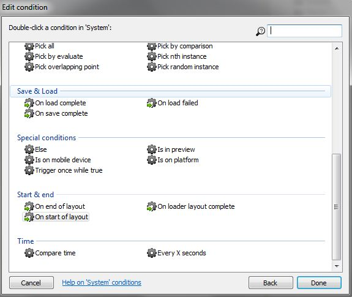Click the 'On load complete' trigger icon
Screen dimensions: 352x297
click(x=29, y=103)
